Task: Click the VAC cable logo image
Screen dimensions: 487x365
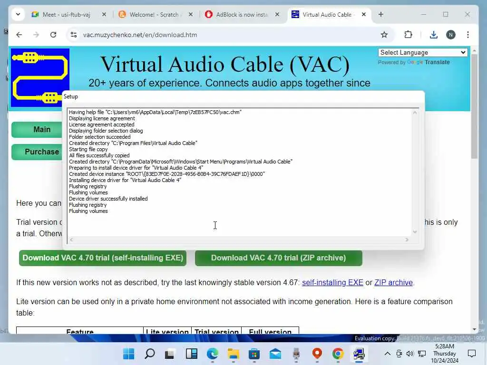Action: click(x=40, y=77)
